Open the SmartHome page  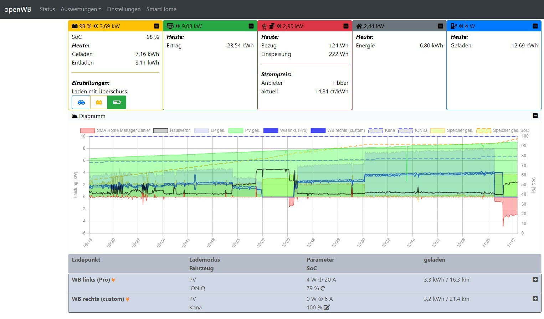[x=161, y=9]
